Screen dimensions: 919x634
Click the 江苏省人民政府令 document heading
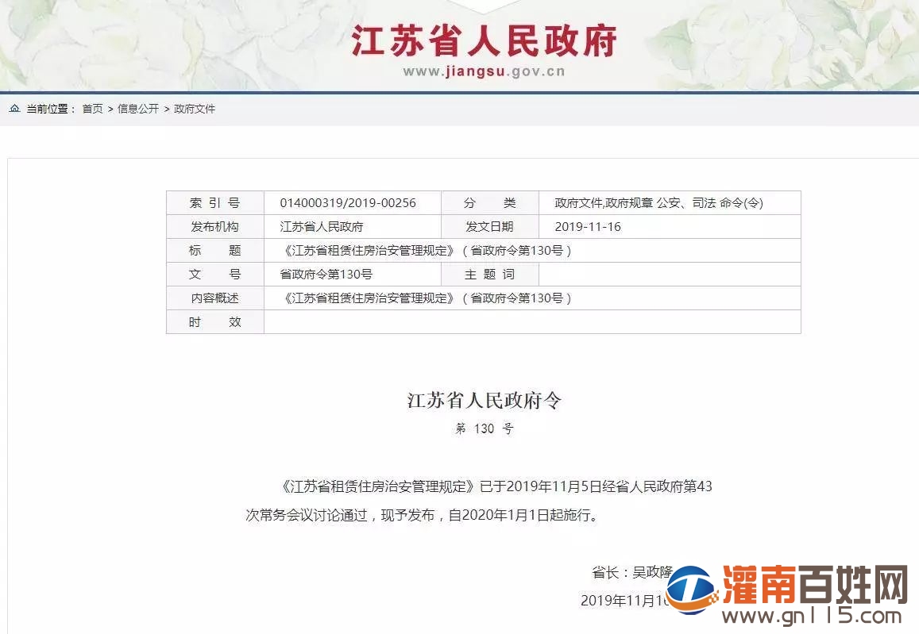tap(484, 401)
